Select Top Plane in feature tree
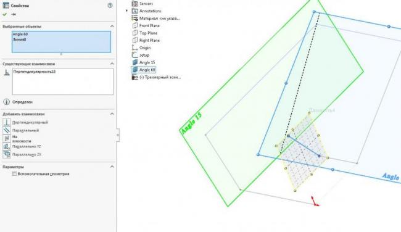The height and width of the screenshot is (232, 401). [x=148, y=33]
